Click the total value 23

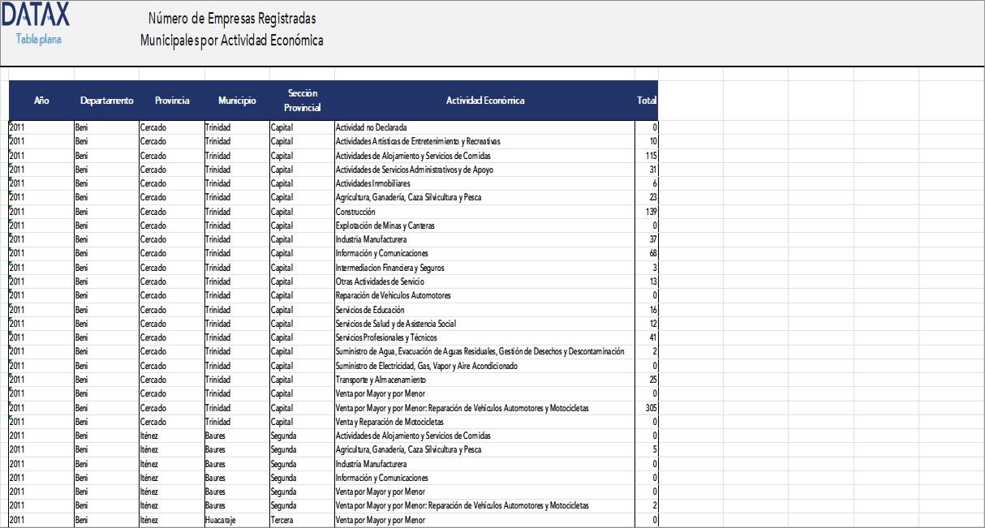click(x=647, y=197)
